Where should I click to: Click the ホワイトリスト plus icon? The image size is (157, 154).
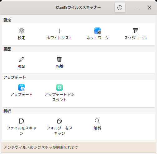59,31
